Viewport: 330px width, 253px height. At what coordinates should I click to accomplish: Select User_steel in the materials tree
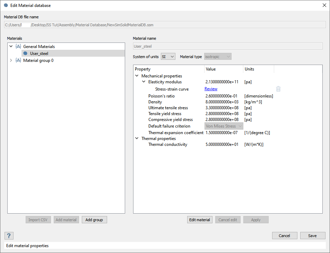[x=39, y=53]
